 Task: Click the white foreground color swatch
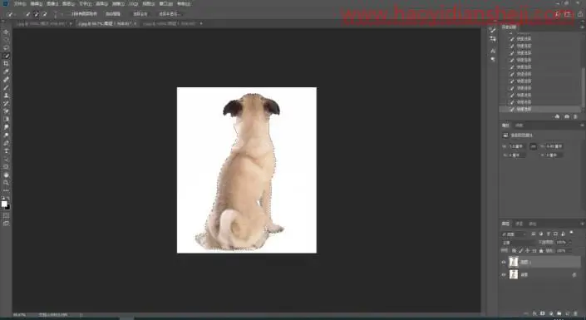pos(4,204)
